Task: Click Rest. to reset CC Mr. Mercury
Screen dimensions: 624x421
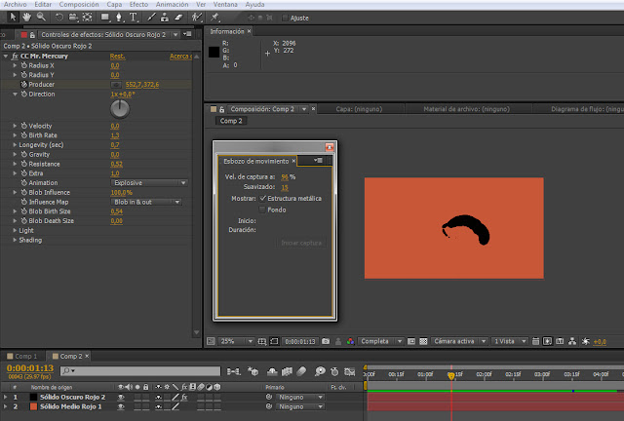Action: (116, 56)
